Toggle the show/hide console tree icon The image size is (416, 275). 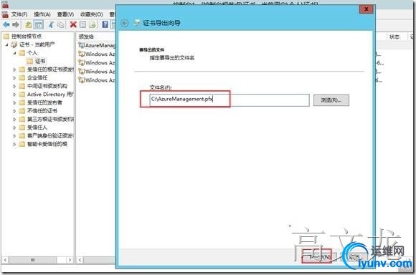pyautogui.click(x=39, y=24)
